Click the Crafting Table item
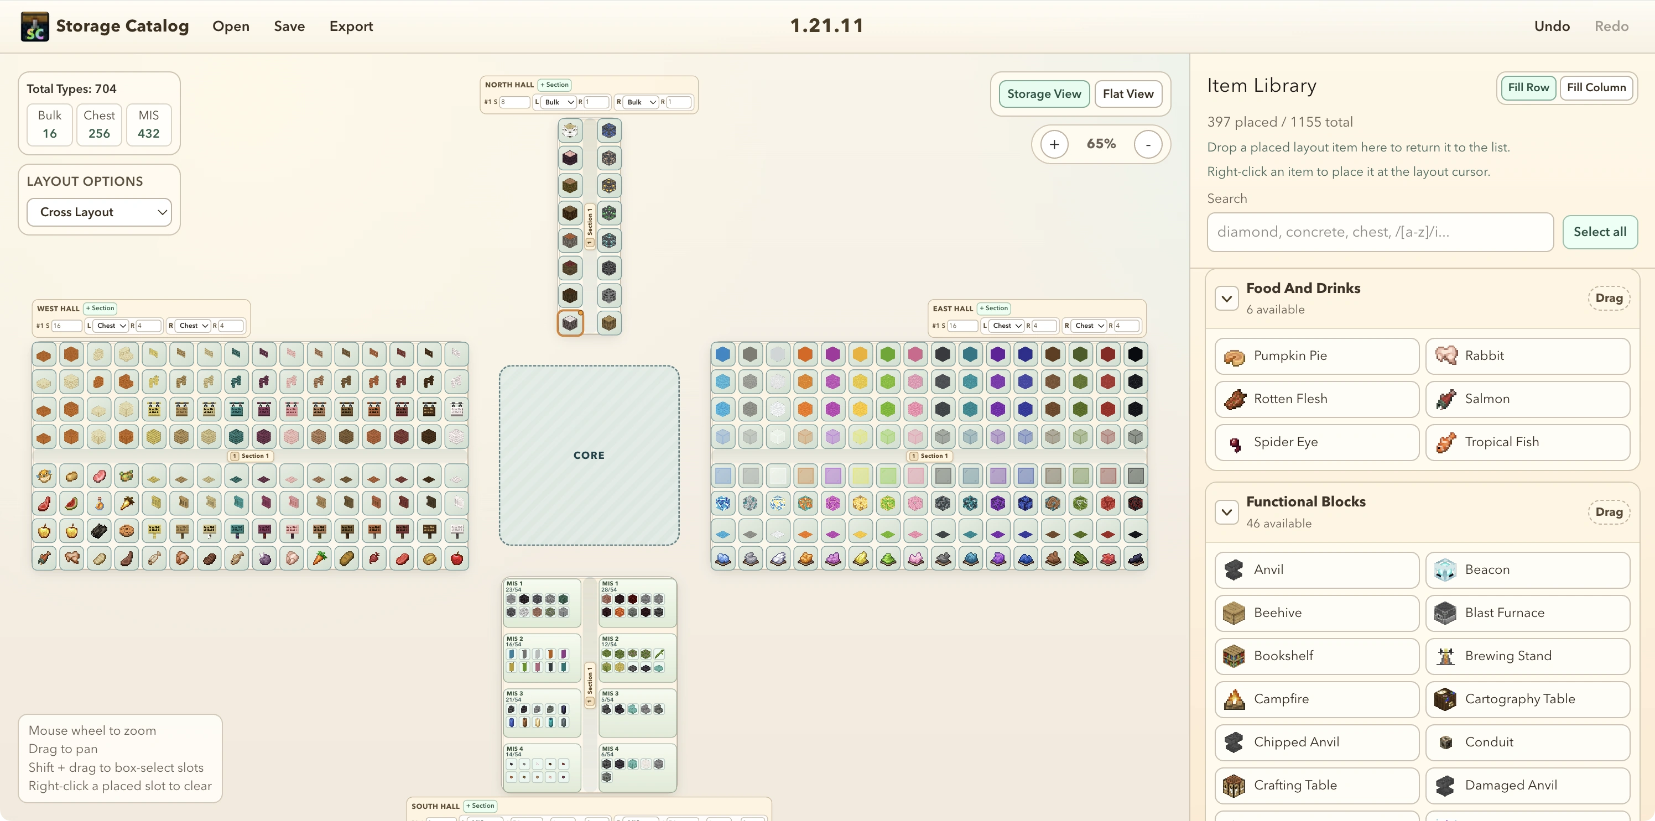Viewport: 1655px width, 821px height. click(1316, 785)
